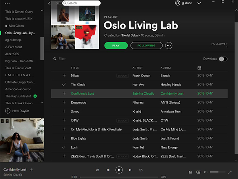
Task: Remove The Circle from library via checkmark
Action: pyautogui.click(x=64, y=84)
